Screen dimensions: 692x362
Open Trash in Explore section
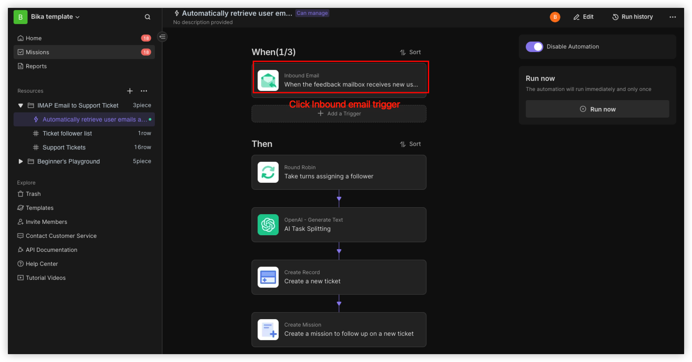click(29, 194)
